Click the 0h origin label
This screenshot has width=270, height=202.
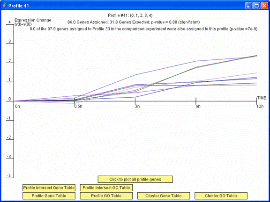17,106
